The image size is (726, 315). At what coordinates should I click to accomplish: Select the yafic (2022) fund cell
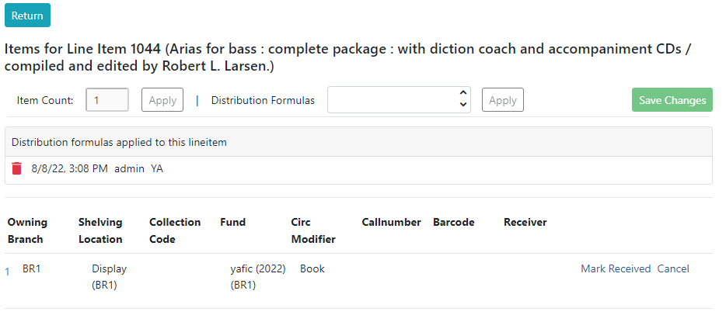click(258, 277)
